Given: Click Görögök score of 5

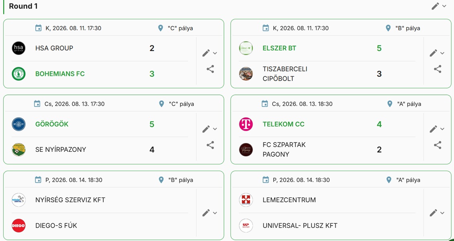Looking at the screenshot, I should [x=152, y=124].
